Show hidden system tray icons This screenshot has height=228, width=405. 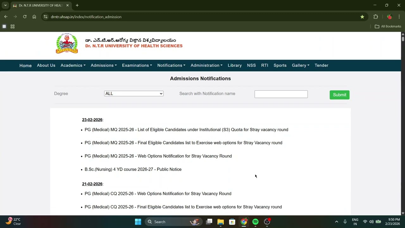click(x=337, y=222)
